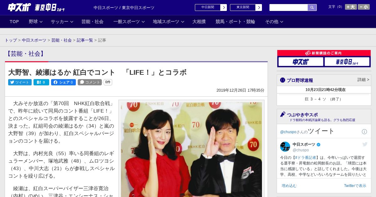
Task: Click トップ breadcrumb link
Action: (11, 40)
